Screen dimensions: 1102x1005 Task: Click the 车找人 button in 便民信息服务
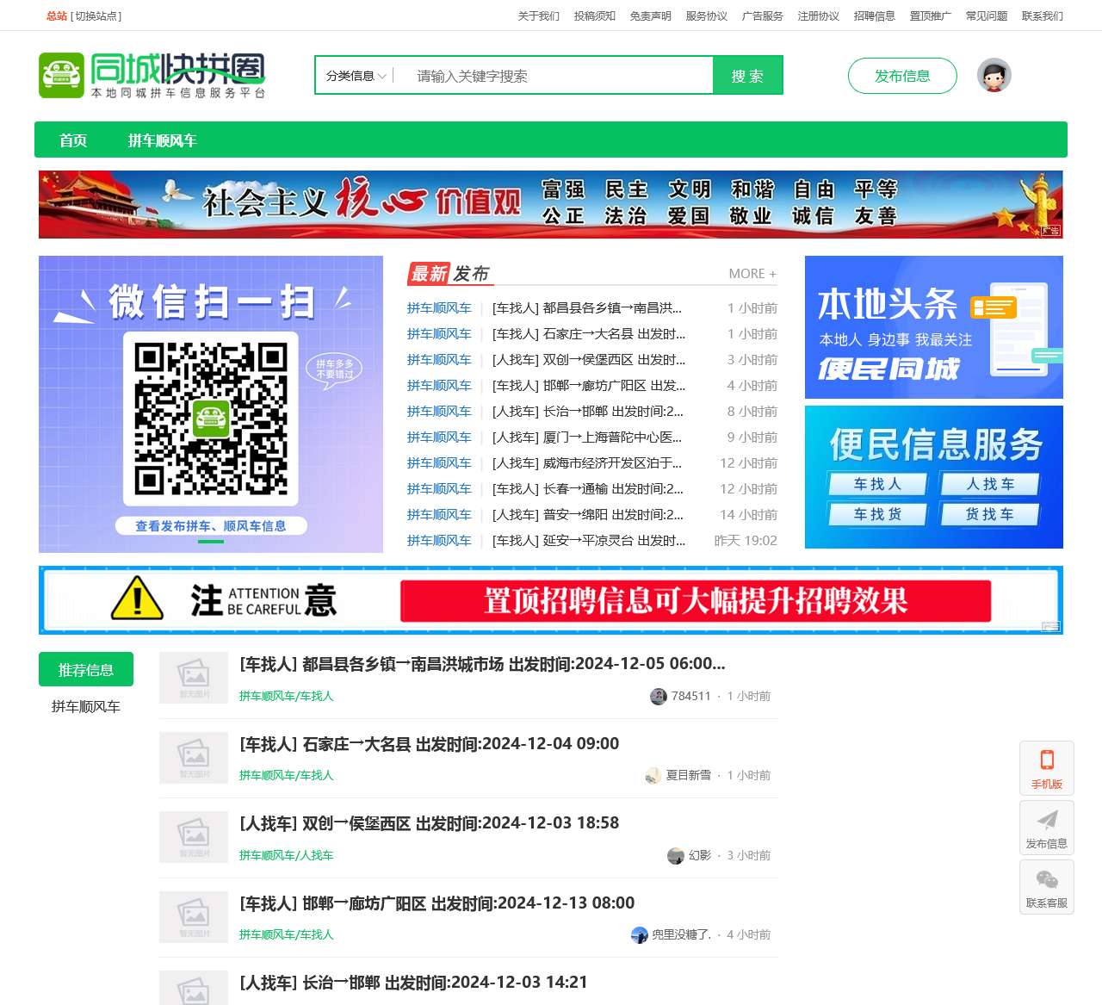coord(877,484)
